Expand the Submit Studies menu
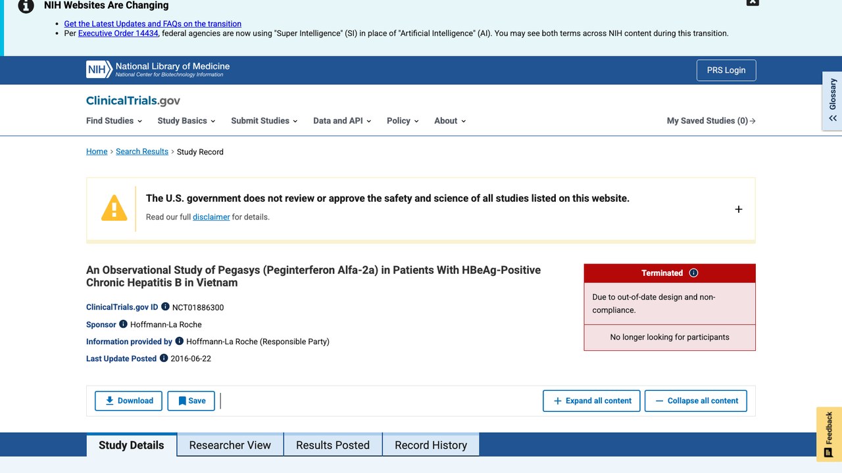Image resolution: width=842 pixels, height=473 pixels. pos(264,121)
